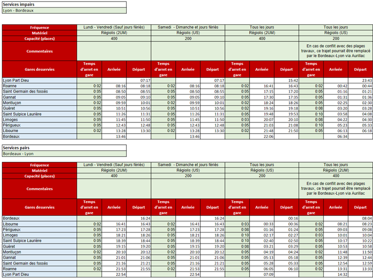Select the 00:16 Bordeaux departure cell

(286, 218)
